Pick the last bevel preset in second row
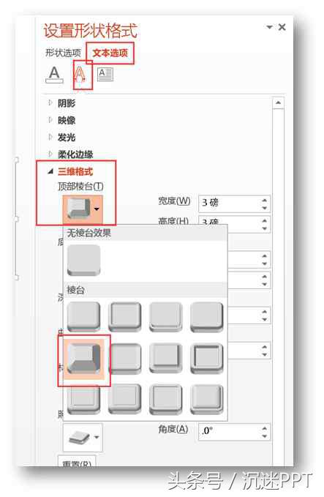This screenshot has width=324, height=497. pyautogui.click(x=207, y=358)
